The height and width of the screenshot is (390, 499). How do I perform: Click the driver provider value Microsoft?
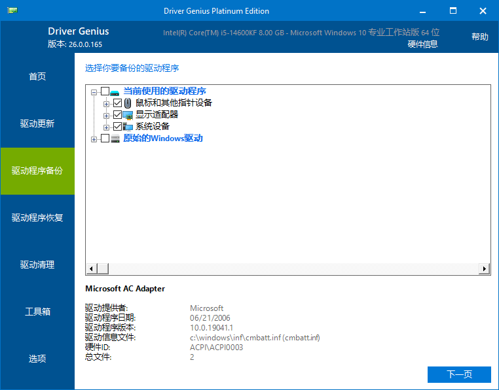[206, 308]
